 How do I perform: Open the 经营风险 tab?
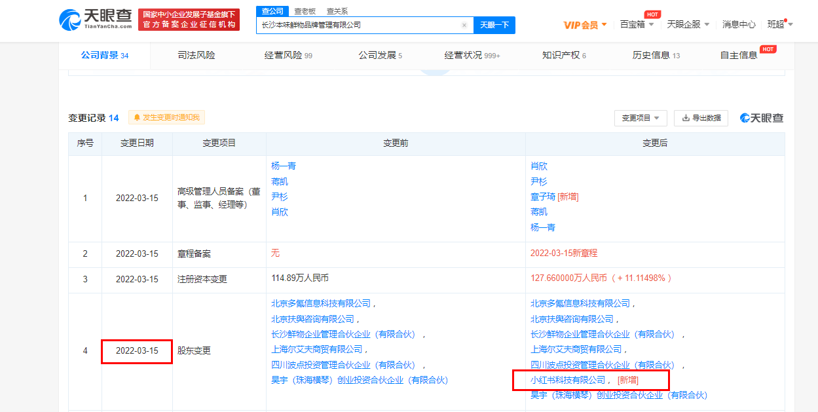point(288,56)
